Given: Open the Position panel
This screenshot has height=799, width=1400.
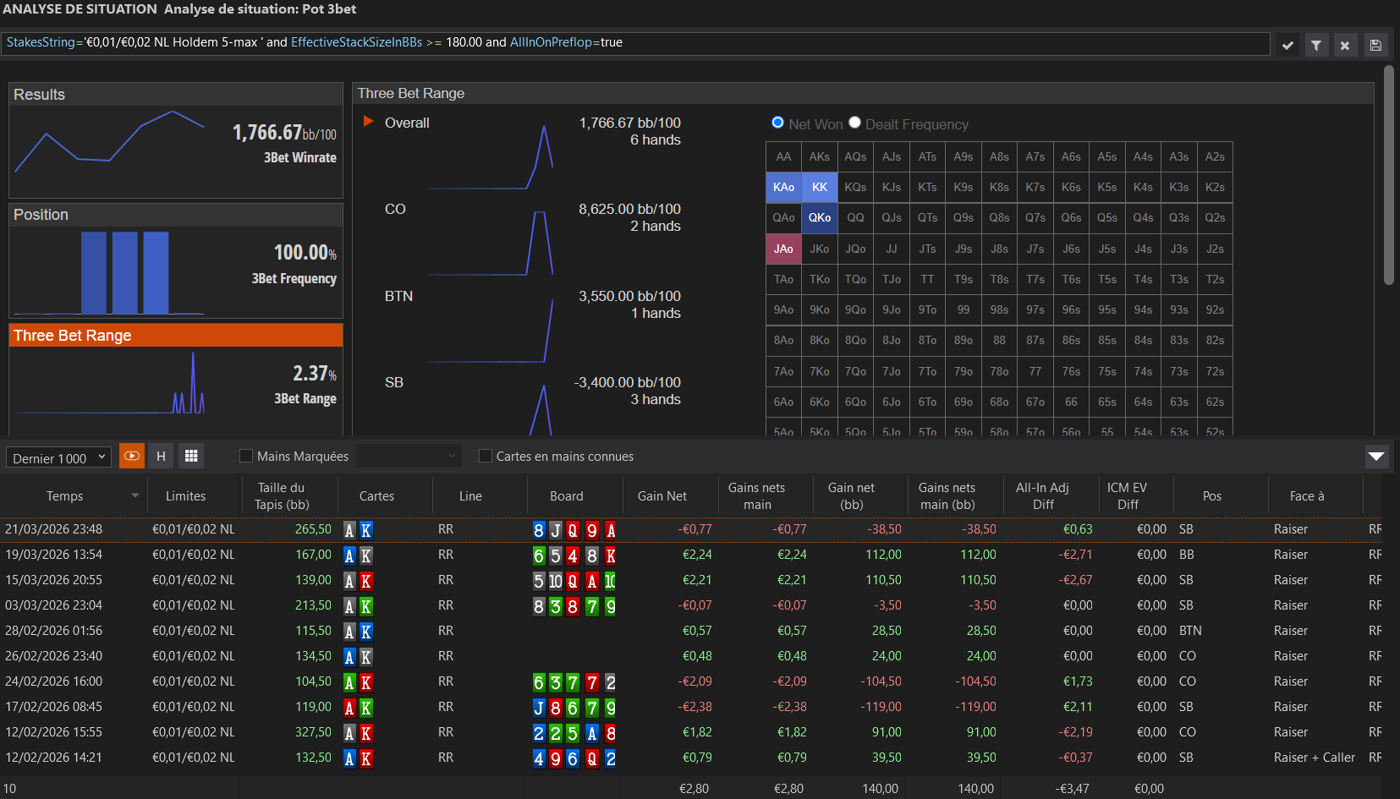Looking at the screenshot, I should 176,215.
